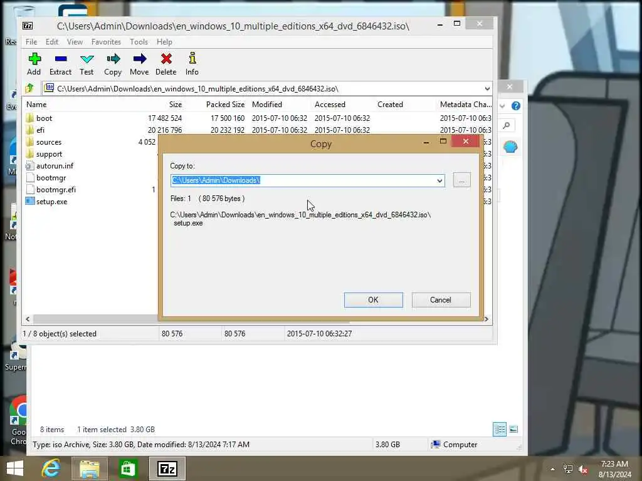Image resolution: width=642 pixels, height=481 pixels.
Task: Show hidden system tray icons
Action: (552, 469)
